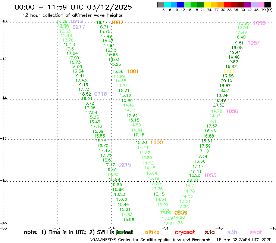Click the '15 Mar 08:25:54 UTC 2025' timestamp
The width and height of the screenshot is (276, 243).
point(244,240)
